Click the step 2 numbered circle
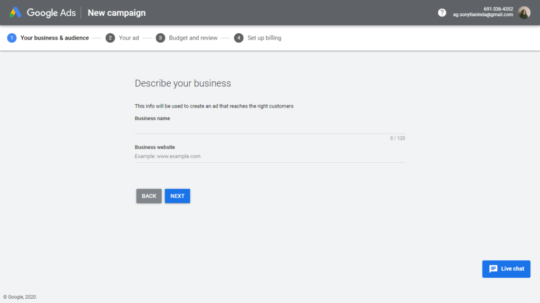Screen dimensions: 540x303 click(110, 38)
